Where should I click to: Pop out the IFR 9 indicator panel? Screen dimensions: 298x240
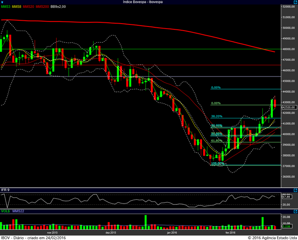(296, 190)
